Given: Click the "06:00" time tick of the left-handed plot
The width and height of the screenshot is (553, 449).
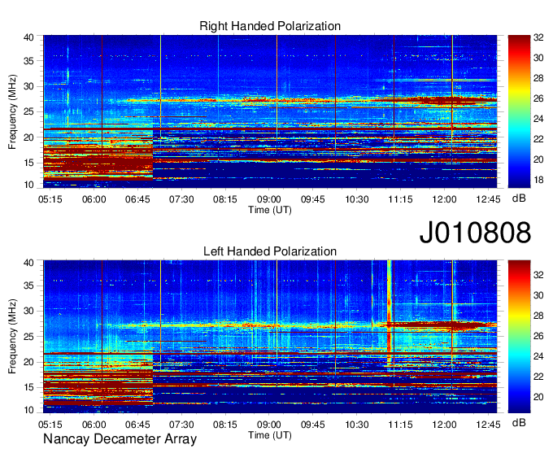Looking at the screenshot, I should tap(94, 425).
